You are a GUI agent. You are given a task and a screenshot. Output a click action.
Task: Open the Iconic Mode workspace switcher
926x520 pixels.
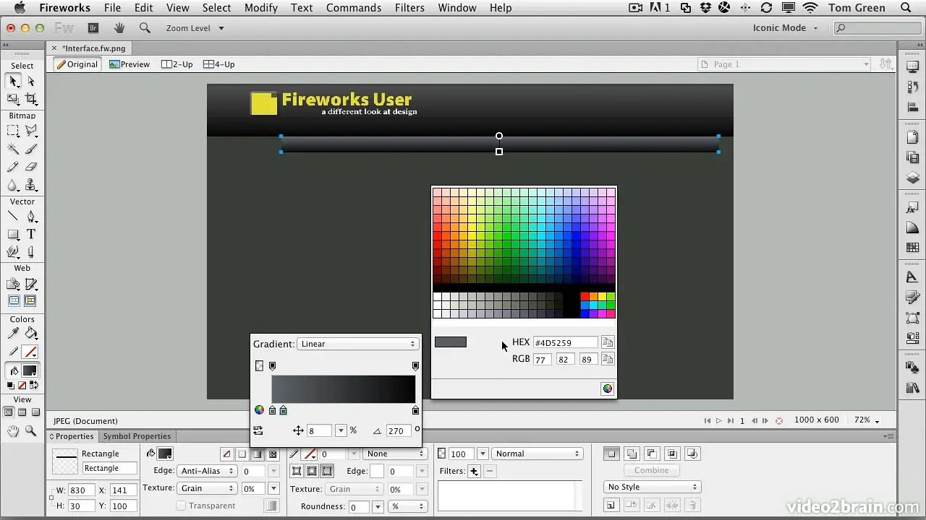click(x=785, y=28)
